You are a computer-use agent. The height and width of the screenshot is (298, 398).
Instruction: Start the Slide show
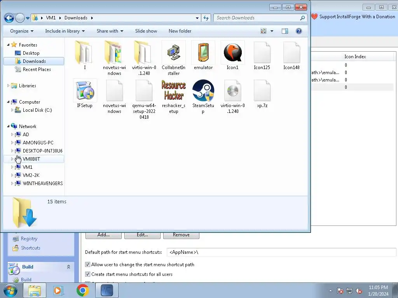[x=146, y=31]
